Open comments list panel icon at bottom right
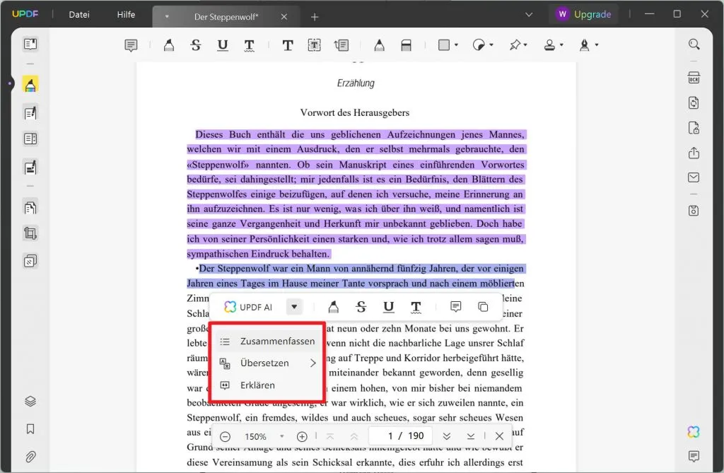Screen dimensions: 724x473 click(694, 456)
